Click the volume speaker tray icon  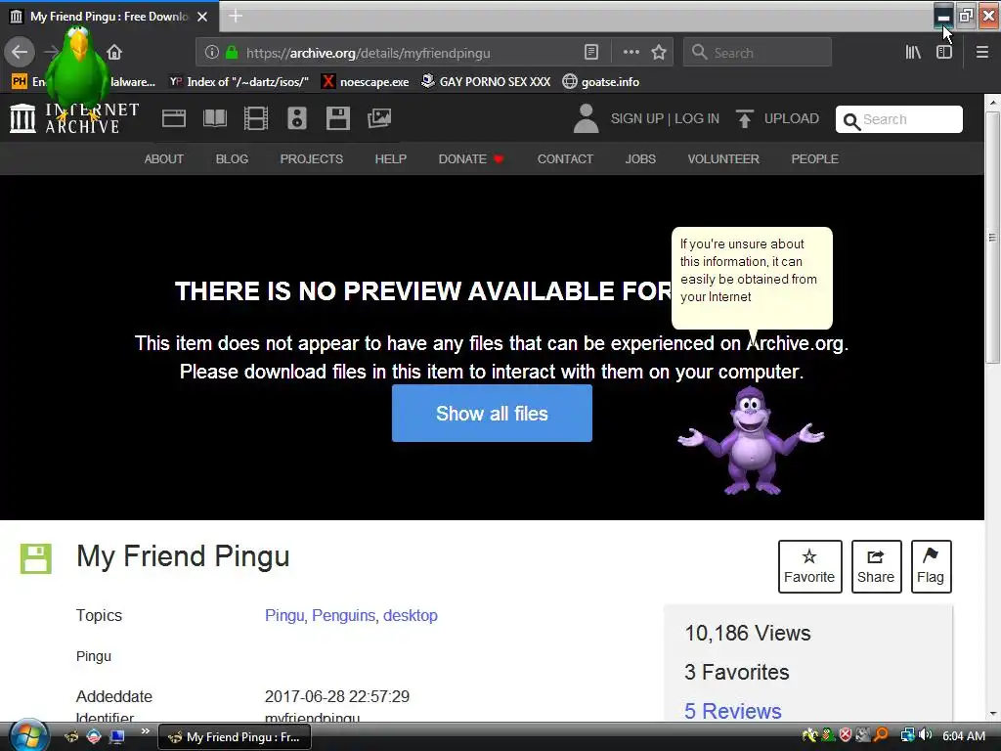pyautogui.click(x=926, y=735)
